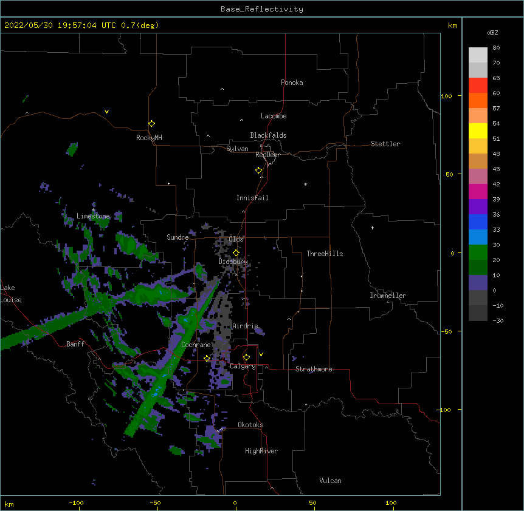Image resolution: width=524 pixels, height=511 pixels.
Task: Click the Lacombe city label
Action: tap(274, 116)
